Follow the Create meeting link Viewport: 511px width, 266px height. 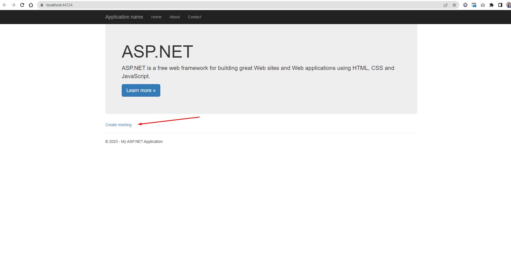(x=118, y=125)
